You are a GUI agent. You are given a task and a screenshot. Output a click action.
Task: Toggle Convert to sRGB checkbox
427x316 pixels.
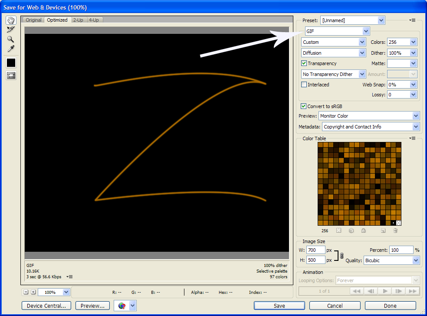(x=303, y=106)
